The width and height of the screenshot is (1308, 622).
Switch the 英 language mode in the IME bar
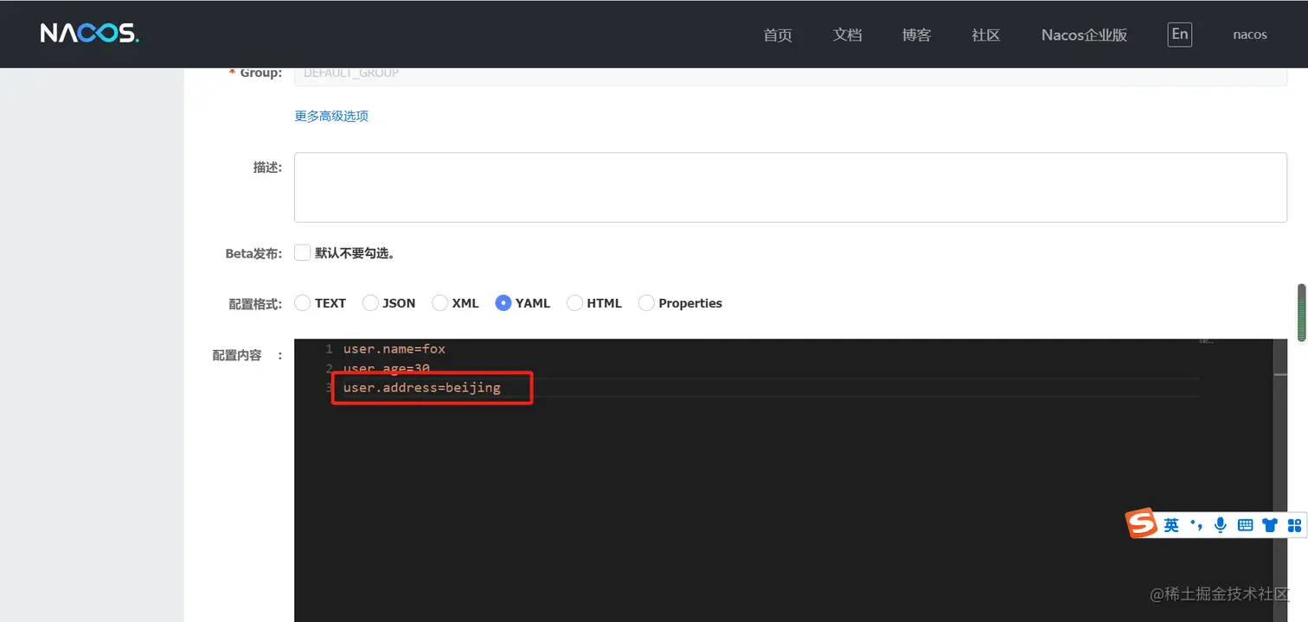pos(1171,524)
